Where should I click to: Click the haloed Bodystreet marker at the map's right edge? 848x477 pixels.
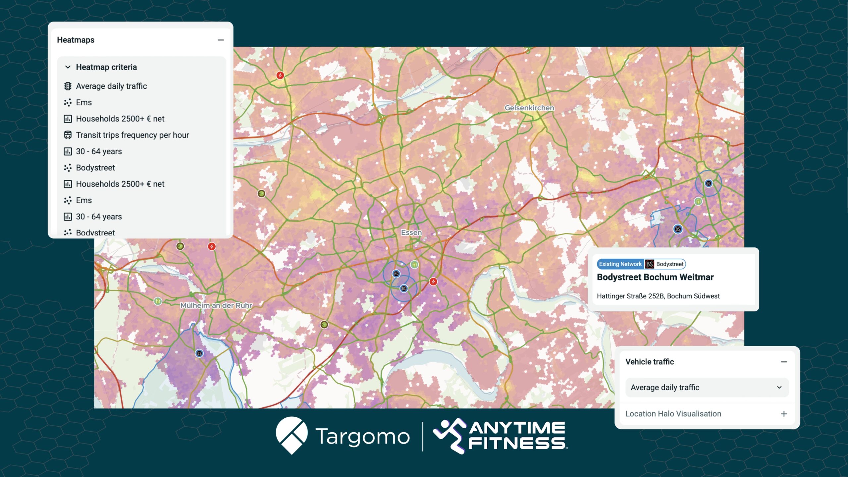[x=709, y=183]
